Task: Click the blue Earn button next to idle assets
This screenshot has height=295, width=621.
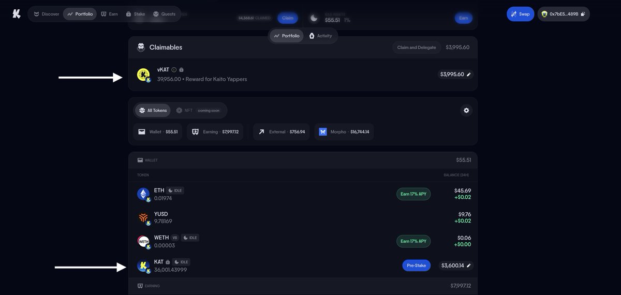Action: click(463, 18)
